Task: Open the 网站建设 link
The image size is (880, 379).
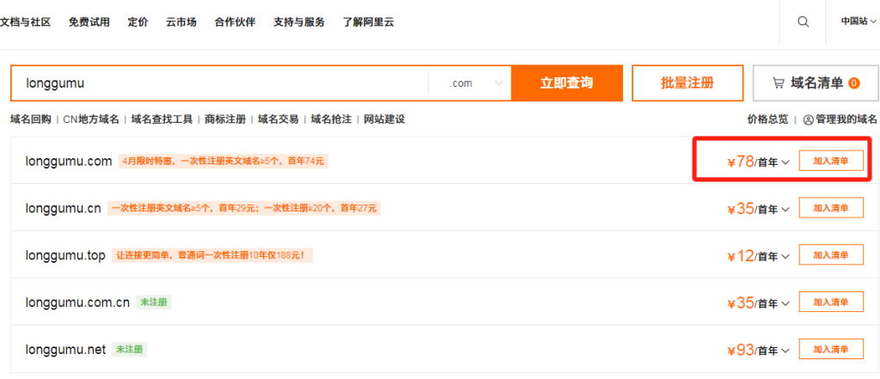Action: (x=384, y=119)
